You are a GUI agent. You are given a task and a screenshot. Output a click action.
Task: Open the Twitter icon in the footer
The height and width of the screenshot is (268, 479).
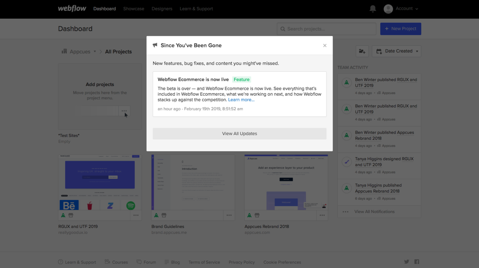406,262
